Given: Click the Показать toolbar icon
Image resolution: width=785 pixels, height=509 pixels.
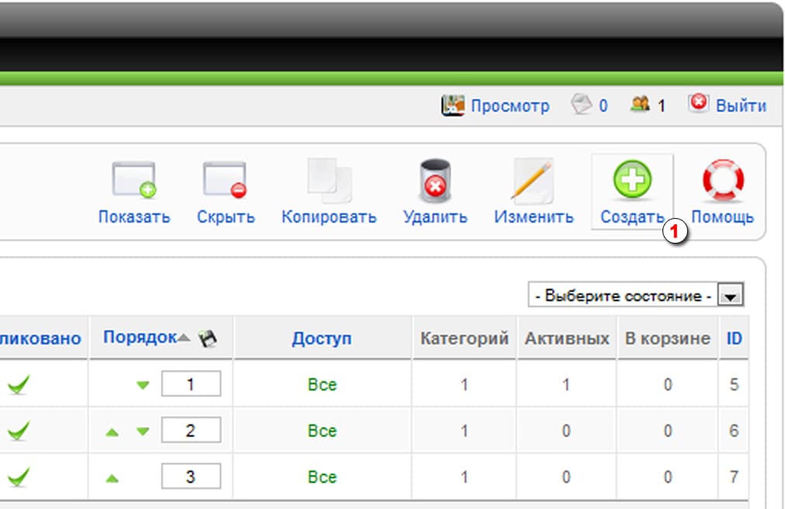Looking at the screenshot, I should [133, 180].
